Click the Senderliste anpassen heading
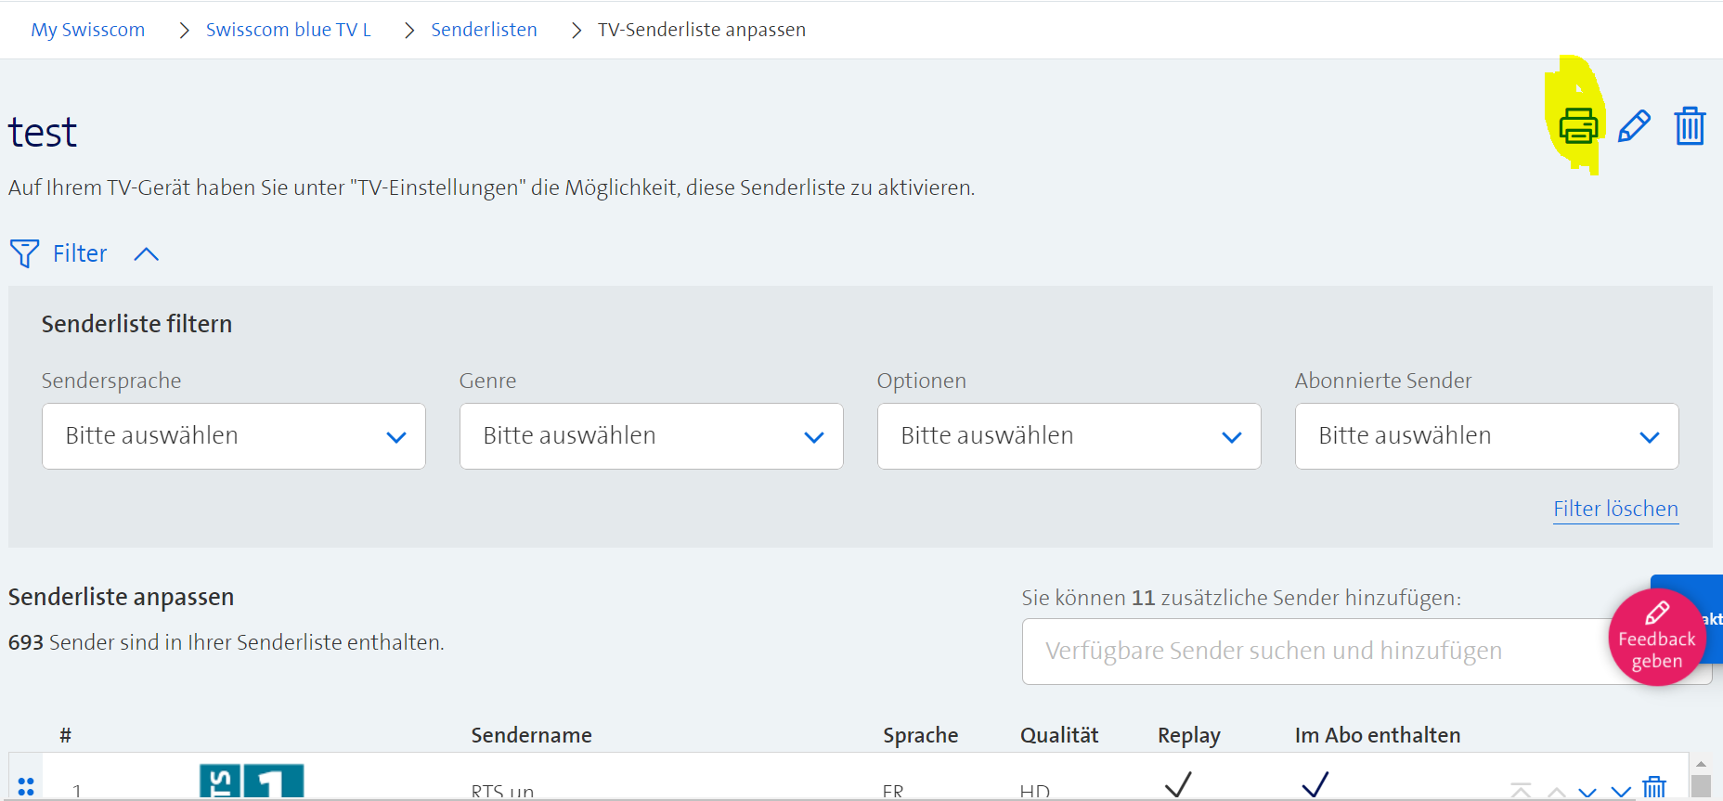 121,597
